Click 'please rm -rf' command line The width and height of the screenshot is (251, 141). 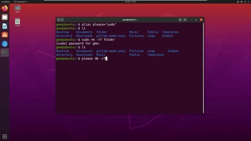(93, 59)
